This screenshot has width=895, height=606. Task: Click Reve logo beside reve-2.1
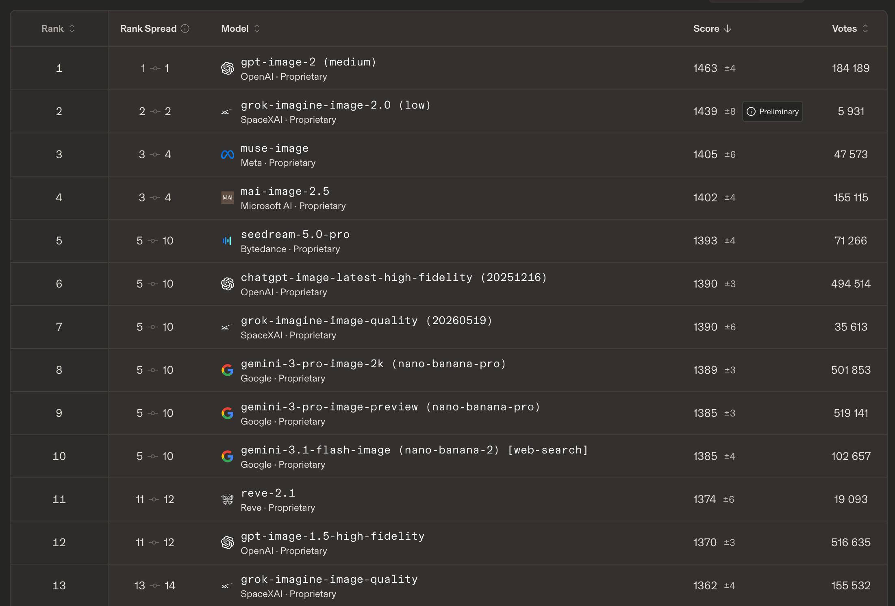click(228, 499)
